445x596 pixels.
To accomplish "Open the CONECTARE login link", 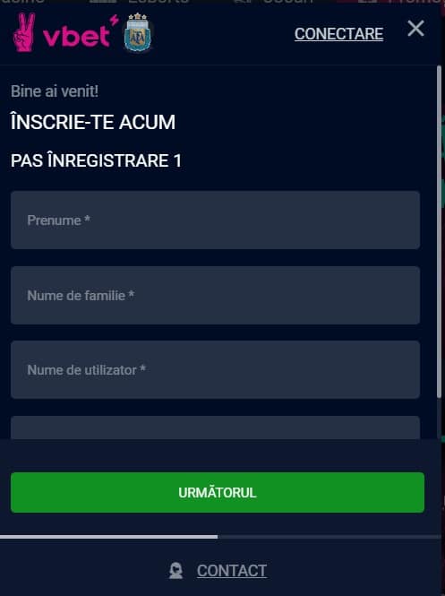I will coord(338,34).
